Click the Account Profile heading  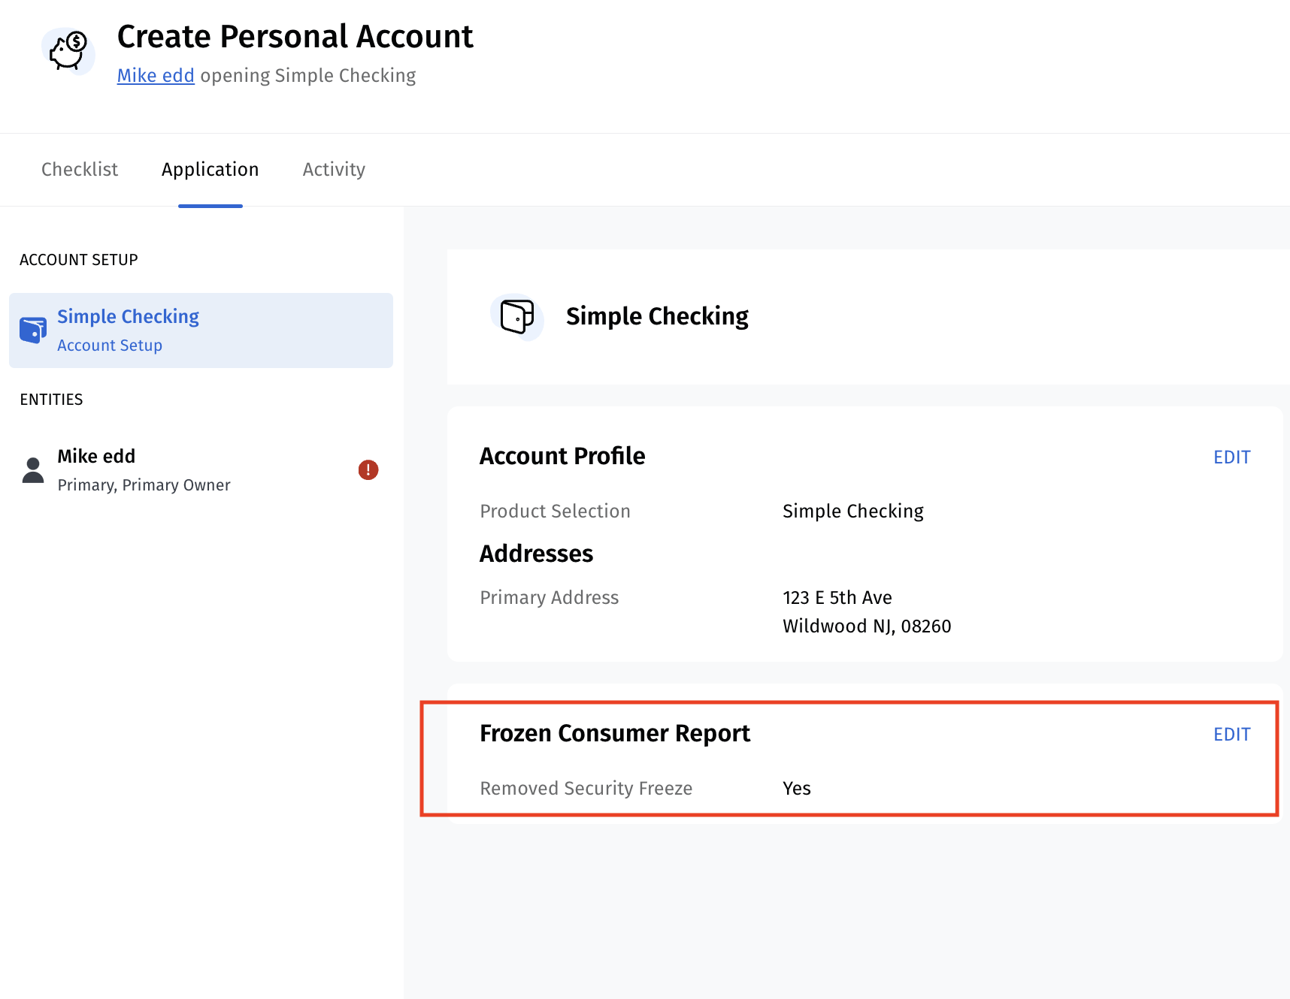(562, 456)
